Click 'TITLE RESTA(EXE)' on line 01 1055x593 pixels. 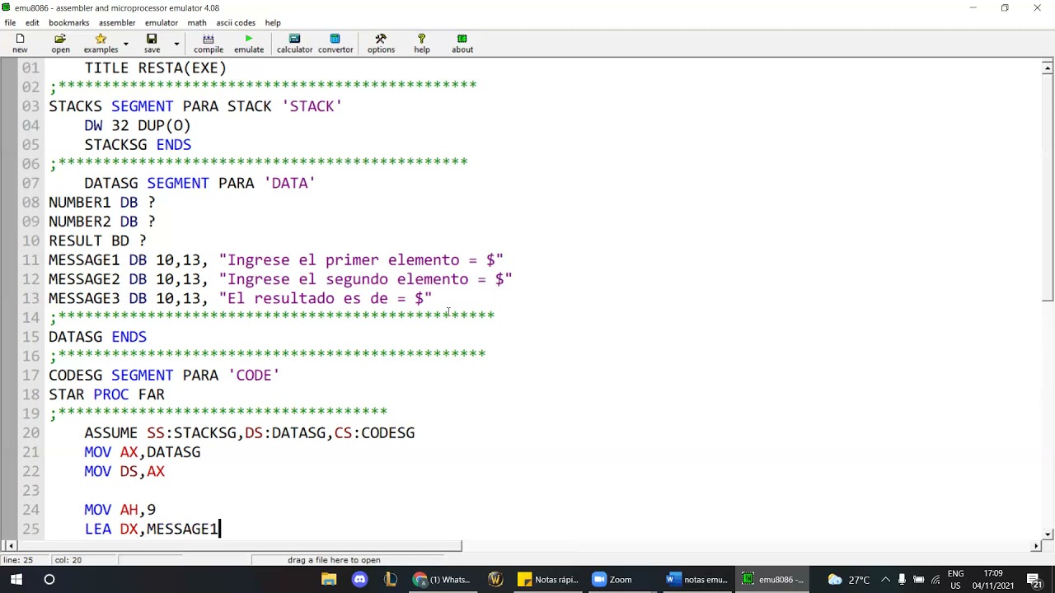[x=155, y=68]
